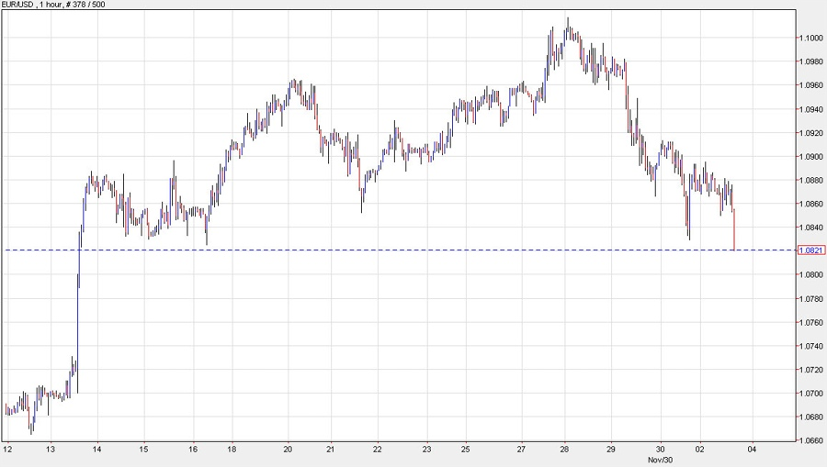
Task: Click the EUR/USD 1 hour chart title
Action: [x=53, y=5]
